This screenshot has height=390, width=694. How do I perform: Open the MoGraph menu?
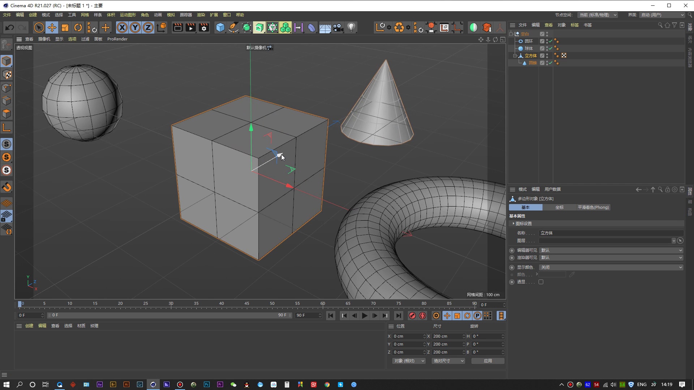click(x=128, y=15)
